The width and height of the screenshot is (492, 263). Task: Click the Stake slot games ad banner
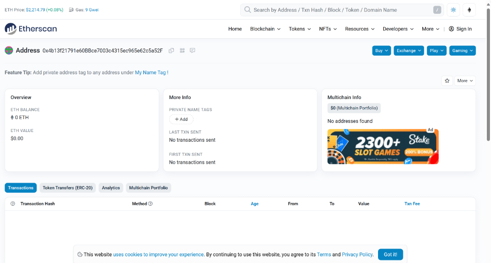(x=383, y=146)
